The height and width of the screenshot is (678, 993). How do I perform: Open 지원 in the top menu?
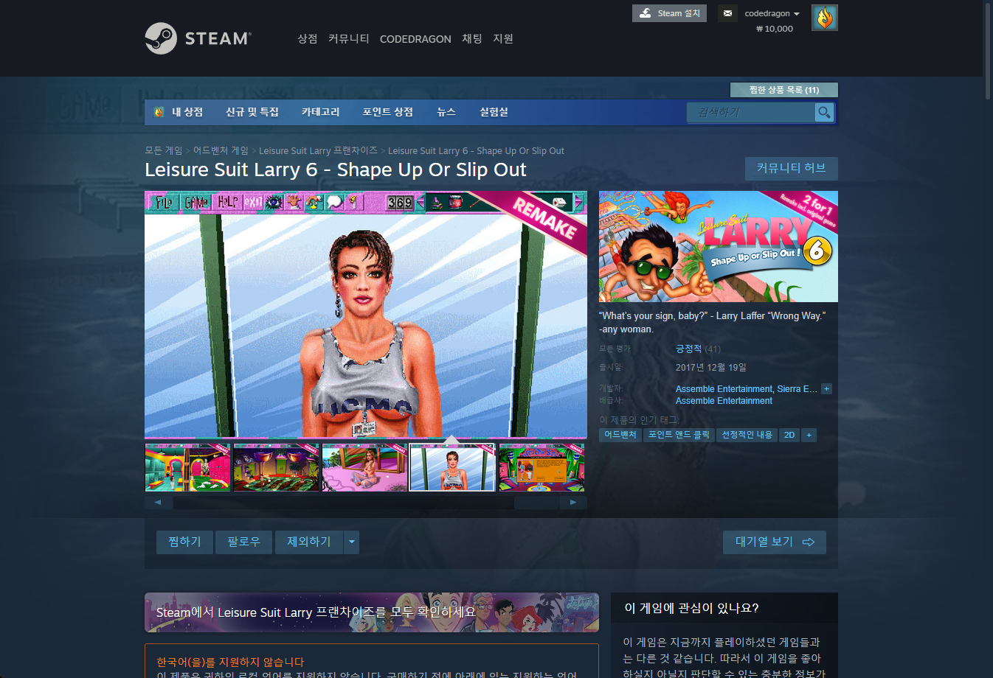pyautogui.click(x=503, y=38)
